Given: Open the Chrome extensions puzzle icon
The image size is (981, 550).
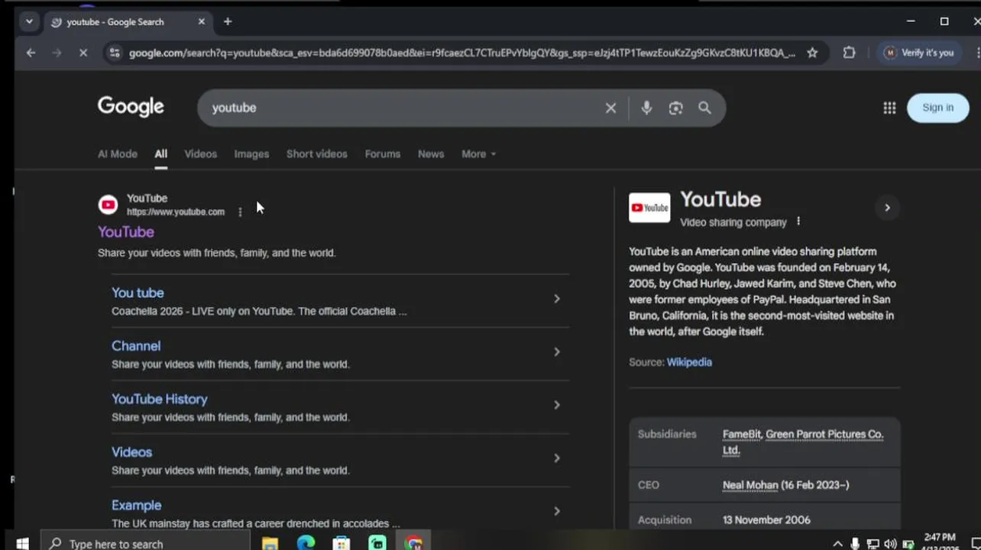Looking at the screenshot, I should (x=849, y=53).
